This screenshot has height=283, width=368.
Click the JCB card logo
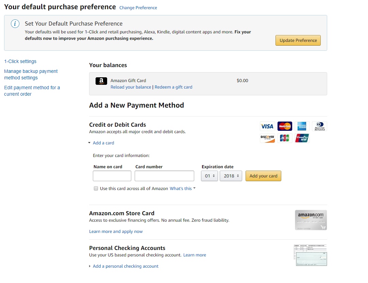285,138
